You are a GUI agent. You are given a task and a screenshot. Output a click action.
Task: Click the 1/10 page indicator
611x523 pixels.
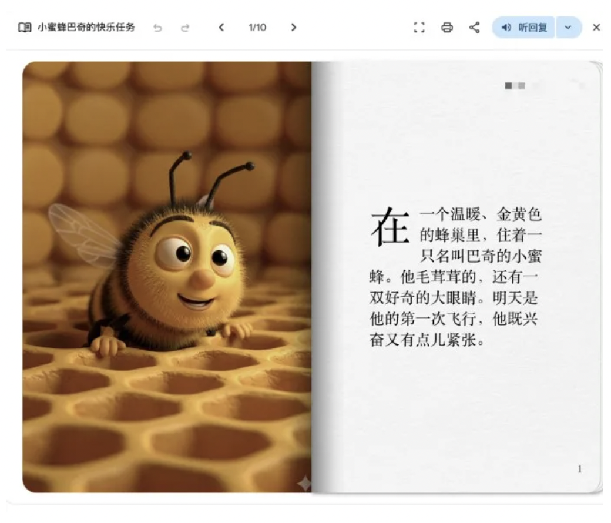pyautogui.click(x=257, y=28)
